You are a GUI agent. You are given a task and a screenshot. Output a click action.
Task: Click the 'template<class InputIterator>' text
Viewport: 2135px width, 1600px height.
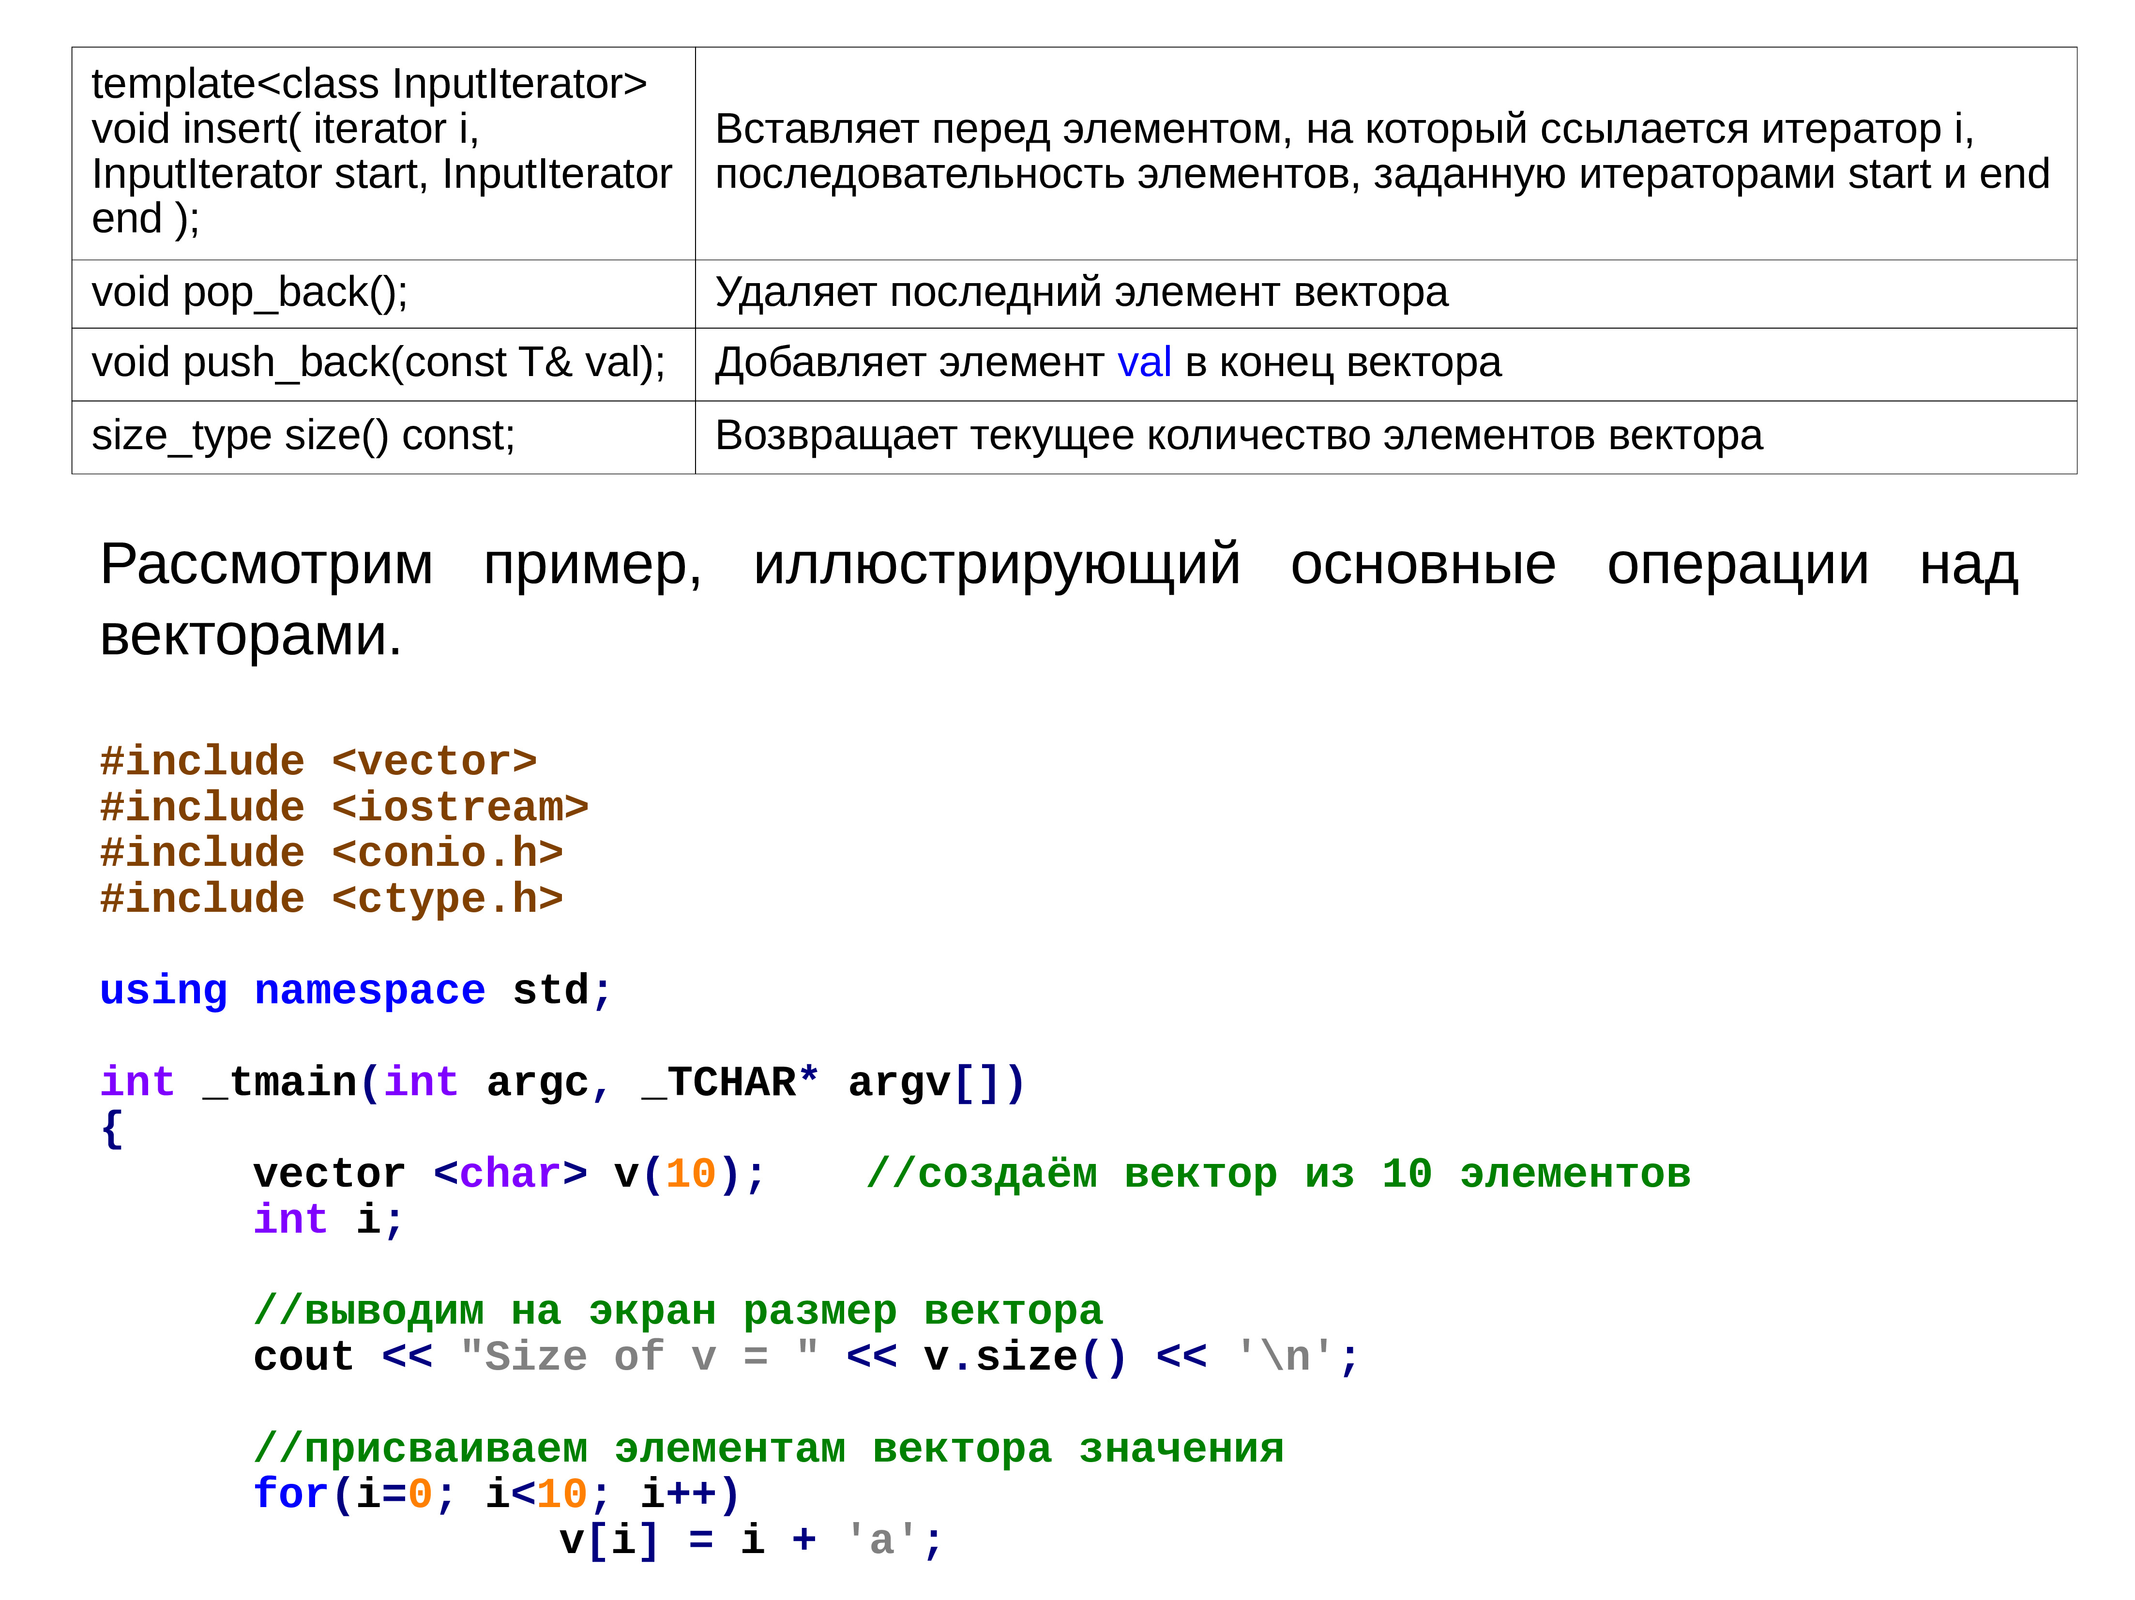[369, 84]
